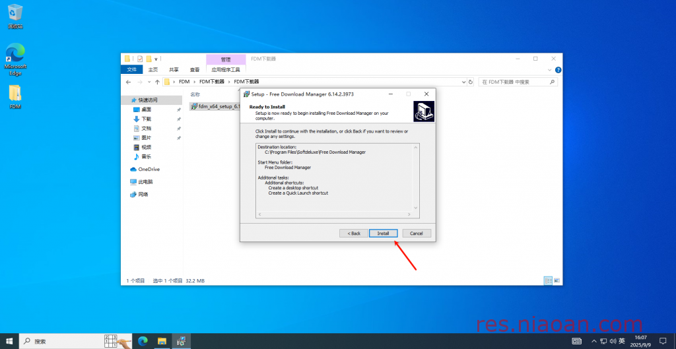The height and width of the screenshot is (349, 676).
Task: Click the Explorer forward navigation arrow
Action: tap(140, 82)
